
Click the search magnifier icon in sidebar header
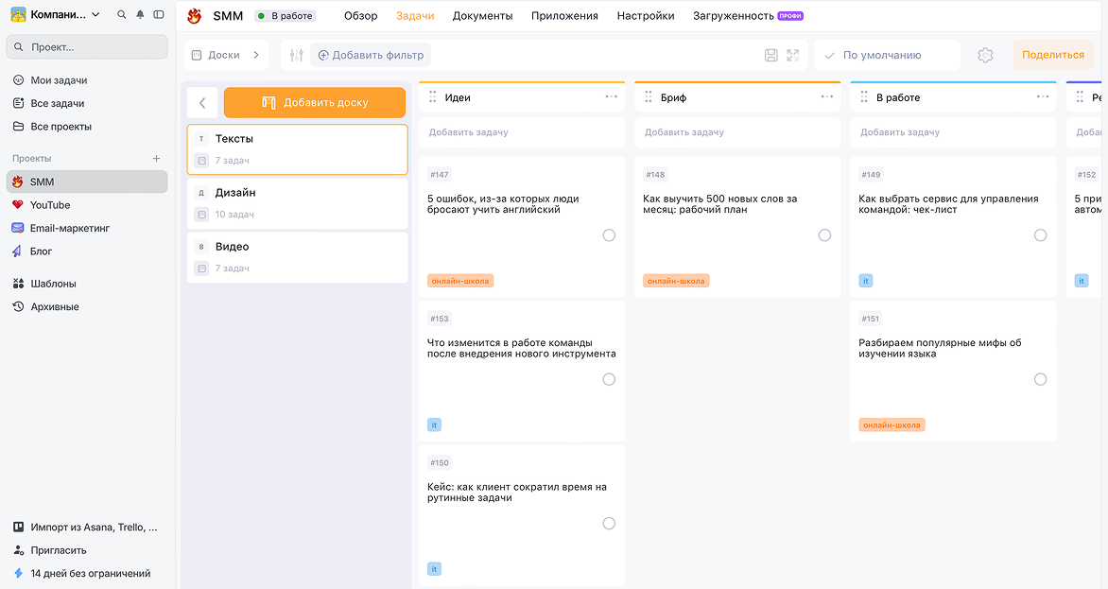coord(122,14)
